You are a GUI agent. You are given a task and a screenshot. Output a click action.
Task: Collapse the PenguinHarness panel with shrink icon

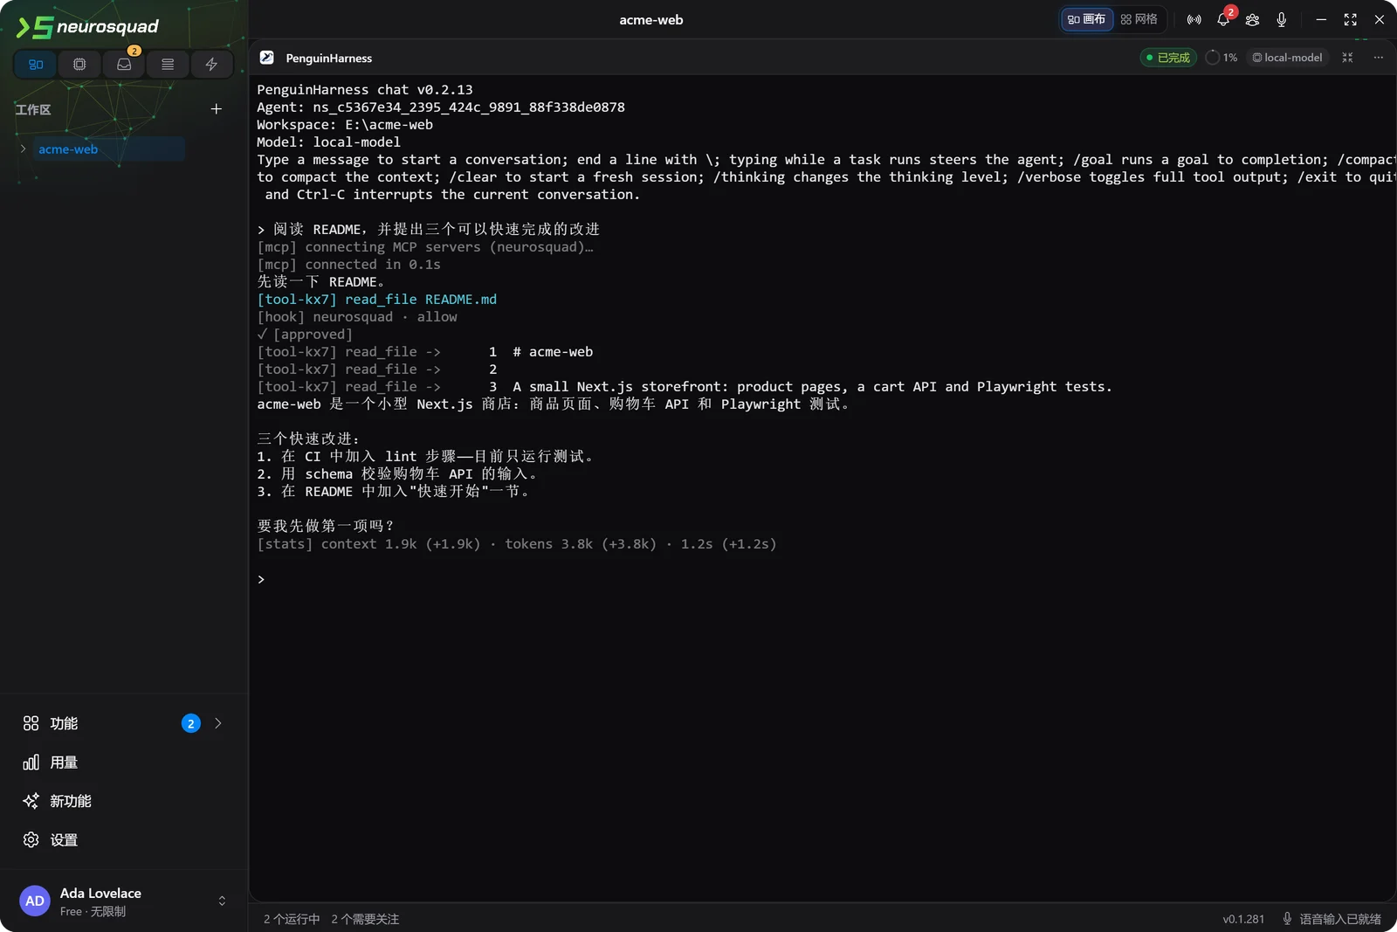pos(1347,58)
